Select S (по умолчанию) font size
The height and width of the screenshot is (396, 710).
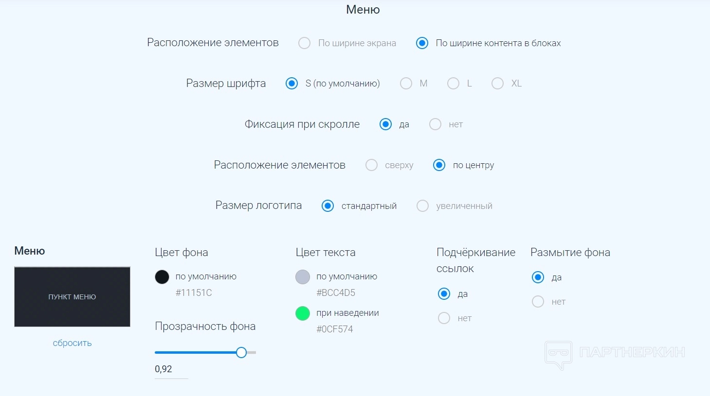pos(292,84)
